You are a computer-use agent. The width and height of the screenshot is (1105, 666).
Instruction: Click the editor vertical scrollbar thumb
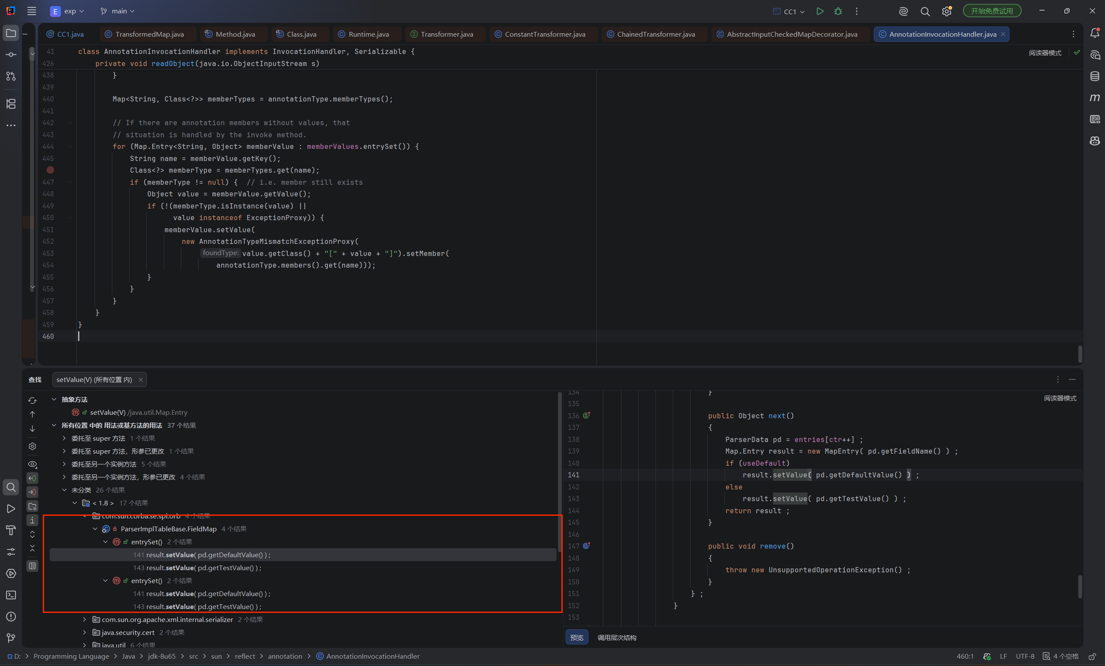[1080, 354]
